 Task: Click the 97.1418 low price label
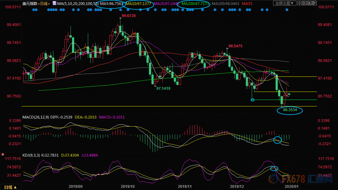tap(163, 88)
